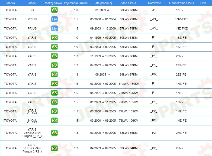The height and width of the screenshot is (156, 212).
Task: Select YARIS VERSO in the 78kW row
Action: point(32,121)
